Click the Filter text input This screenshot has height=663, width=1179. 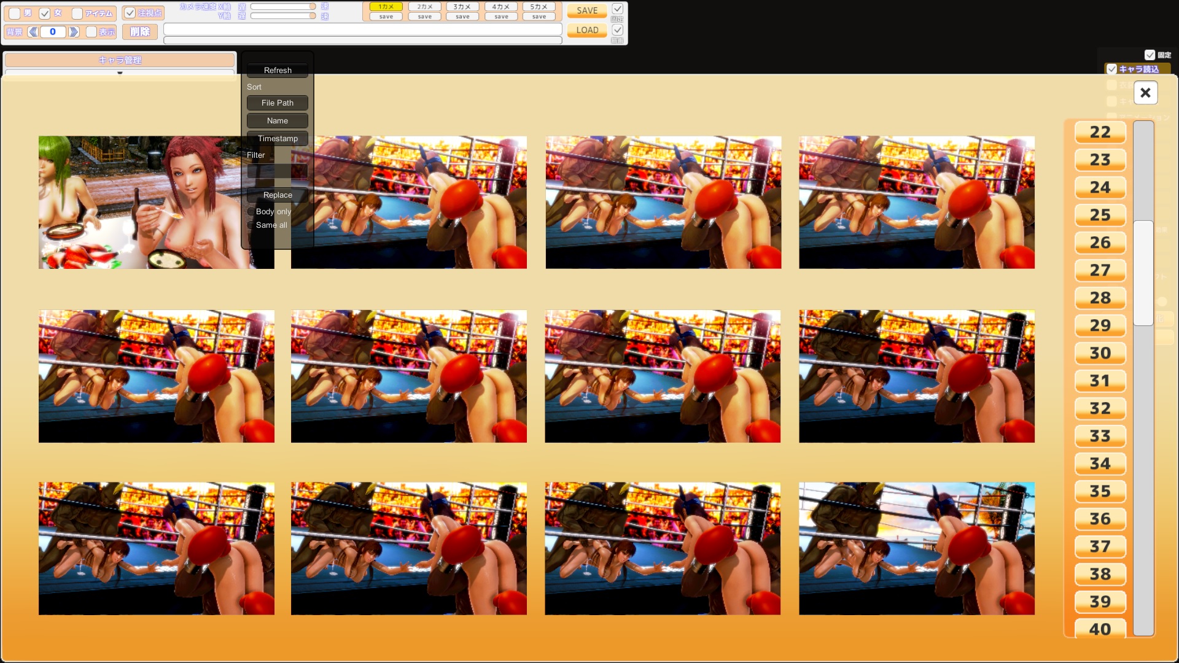[278, 171]
